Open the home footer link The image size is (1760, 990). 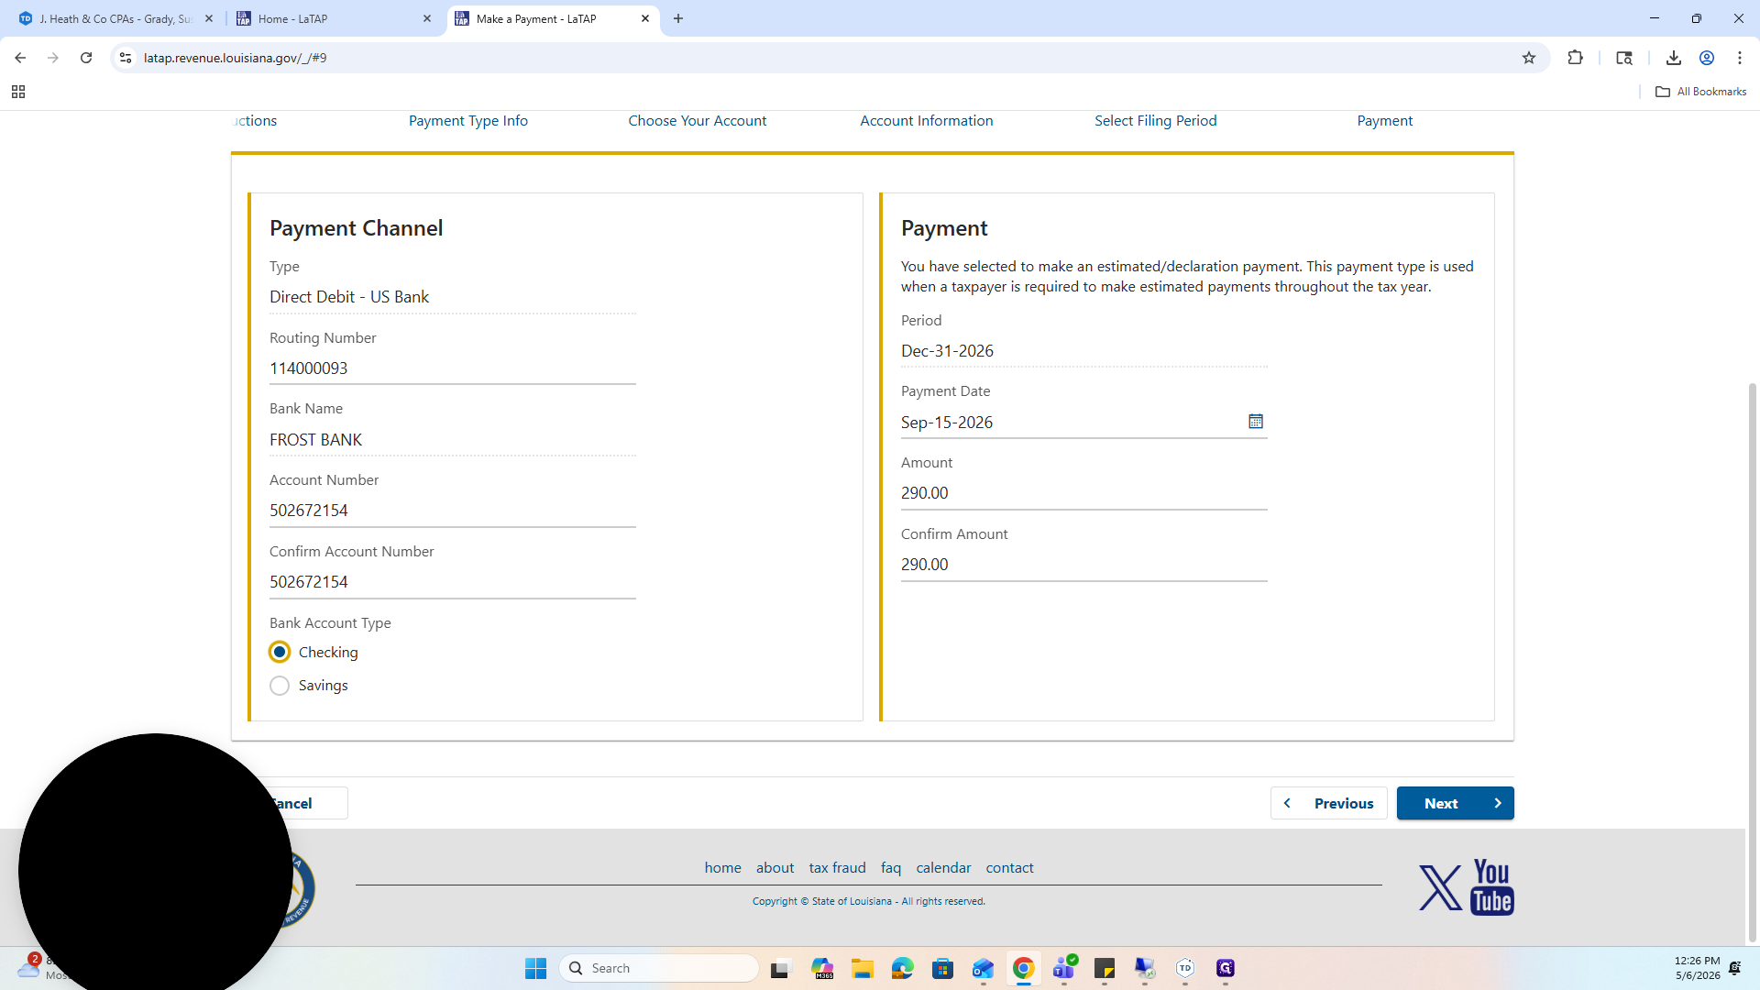point(723,867)
